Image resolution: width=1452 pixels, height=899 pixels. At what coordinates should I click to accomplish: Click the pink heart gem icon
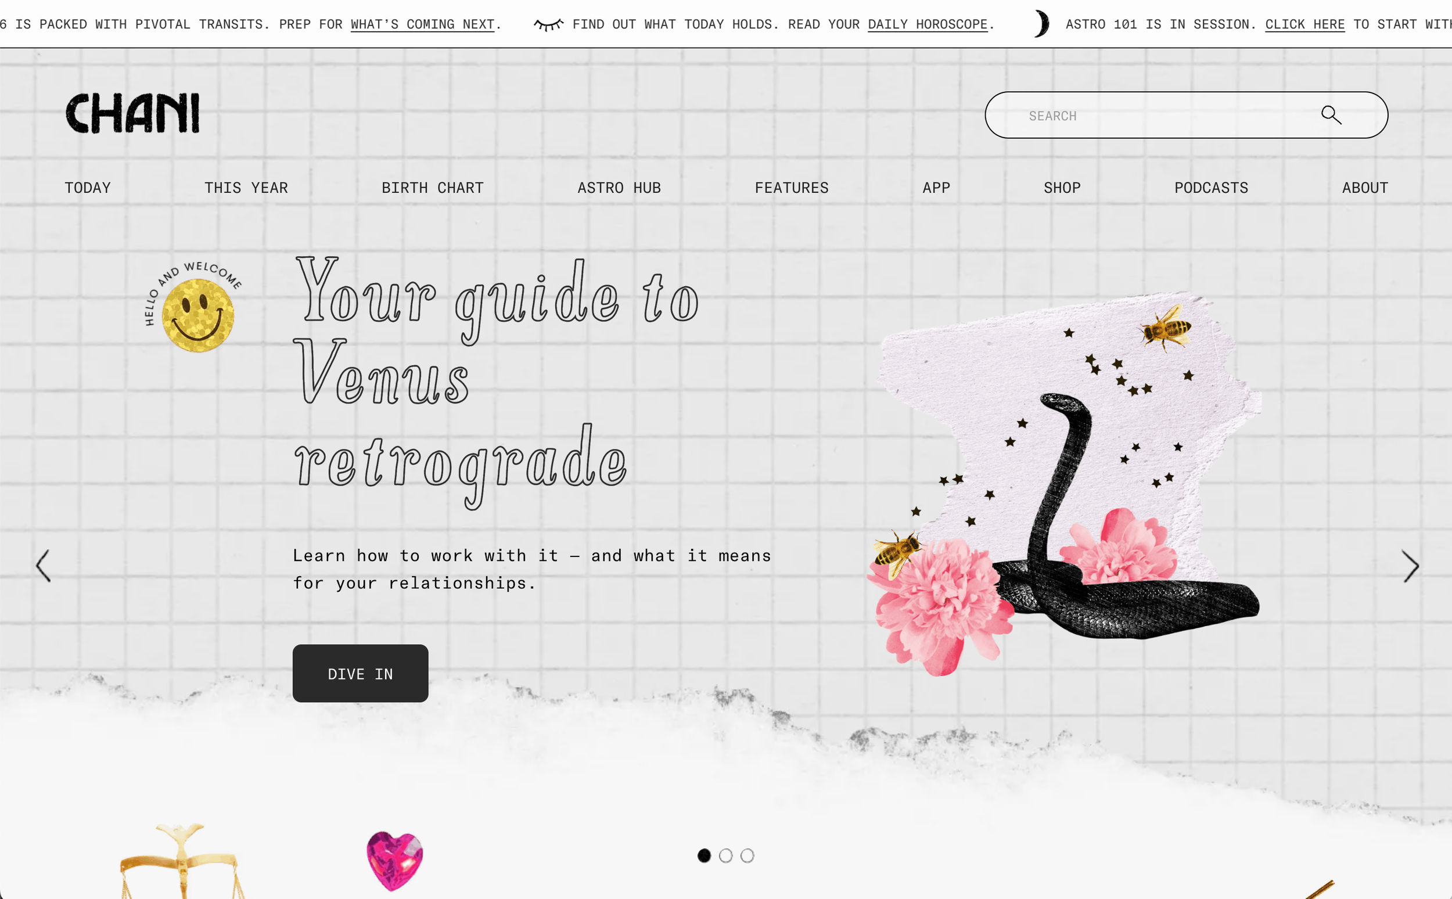[x=394, y=860]
